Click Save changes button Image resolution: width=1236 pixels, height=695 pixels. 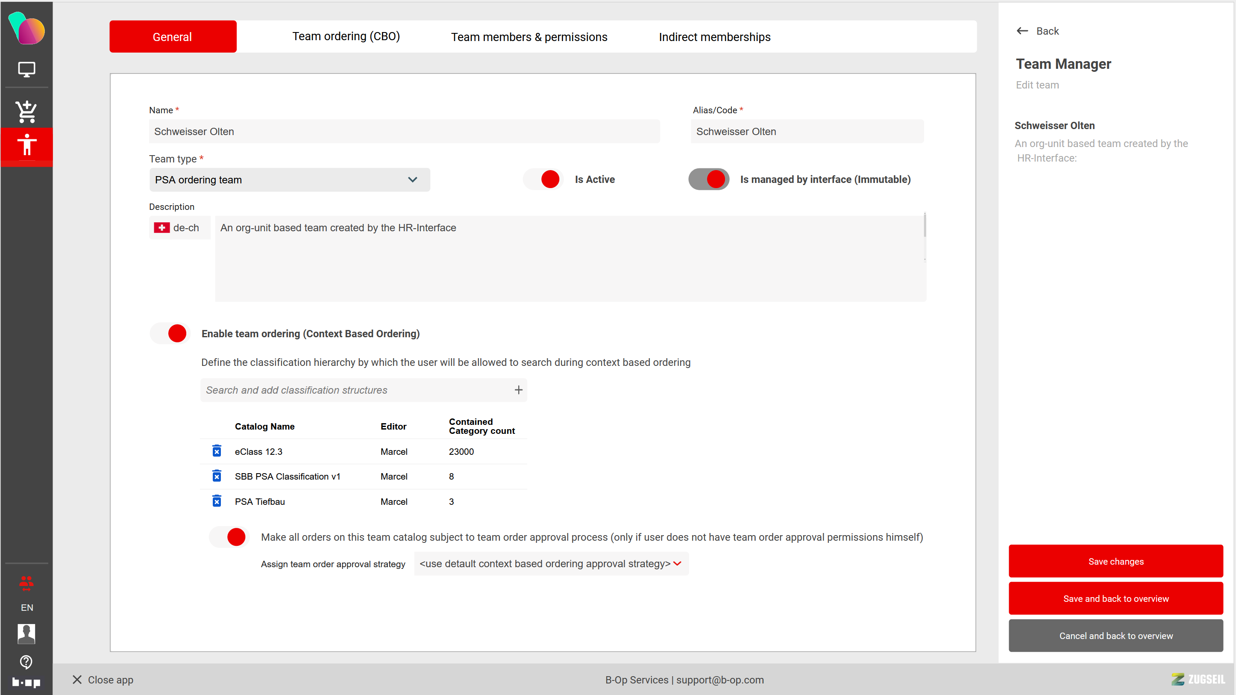1115,561
